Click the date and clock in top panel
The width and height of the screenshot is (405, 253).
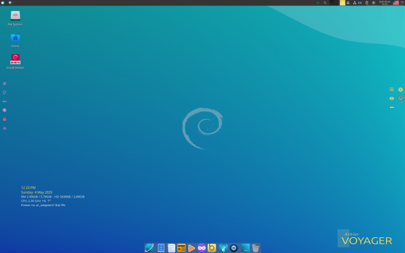[x=384, y=3]
